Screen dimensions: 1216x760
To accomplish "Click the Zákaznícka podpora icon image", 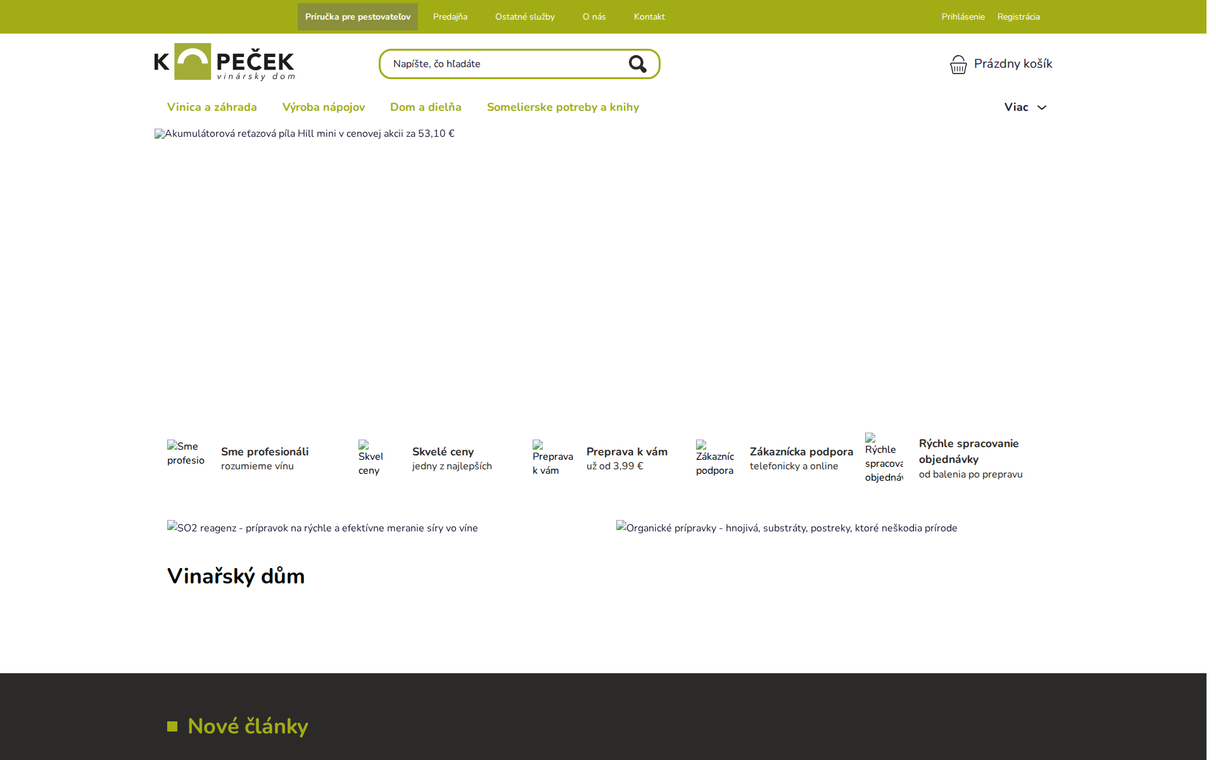I will click(715, 457).
